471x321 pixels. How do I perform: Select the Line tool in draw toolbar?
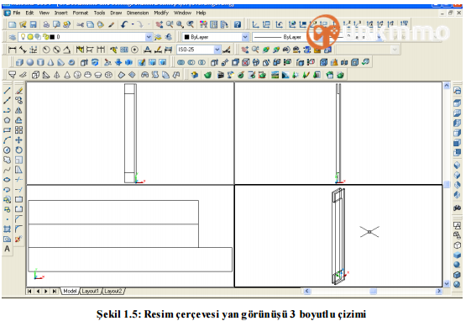pyautogui.click(x=8, y=91)
